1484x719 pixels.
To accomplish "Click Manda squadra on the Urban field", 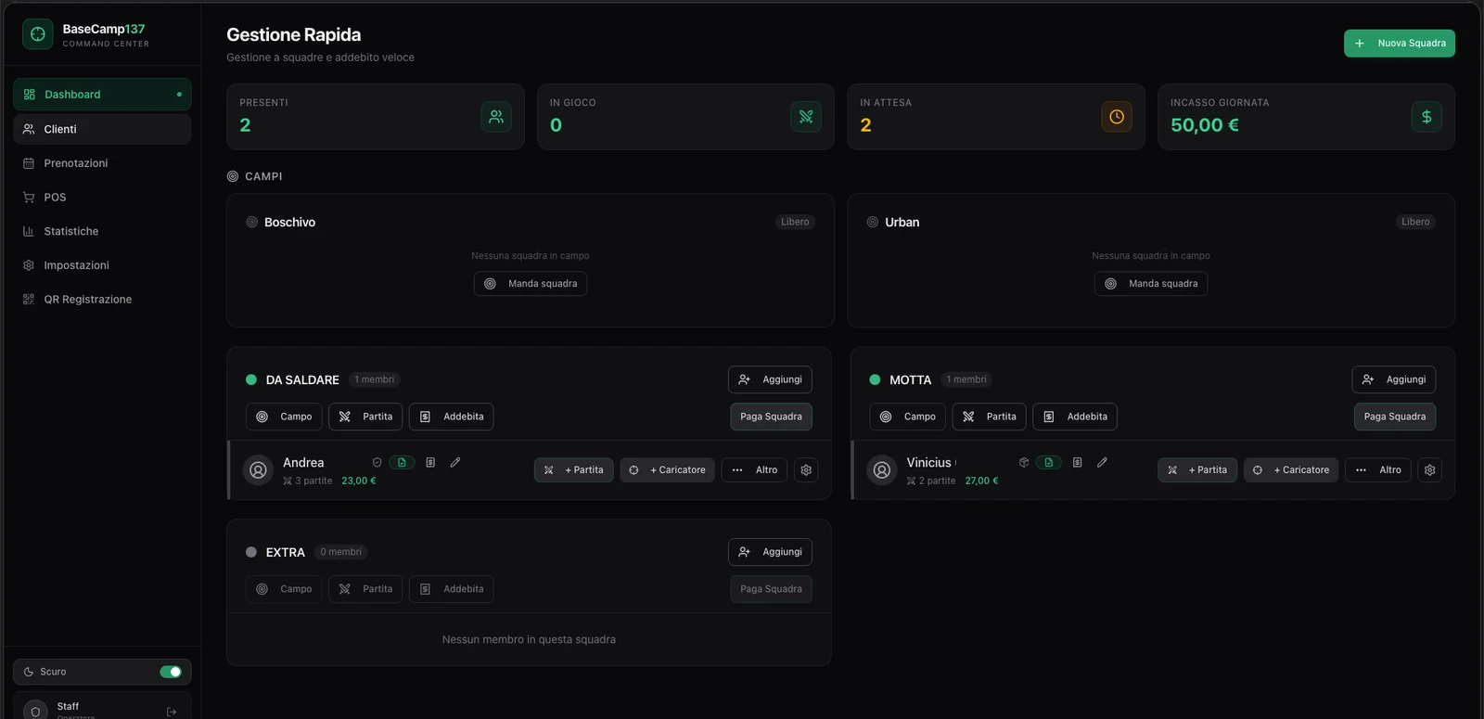I will [x=1151, y=284].
